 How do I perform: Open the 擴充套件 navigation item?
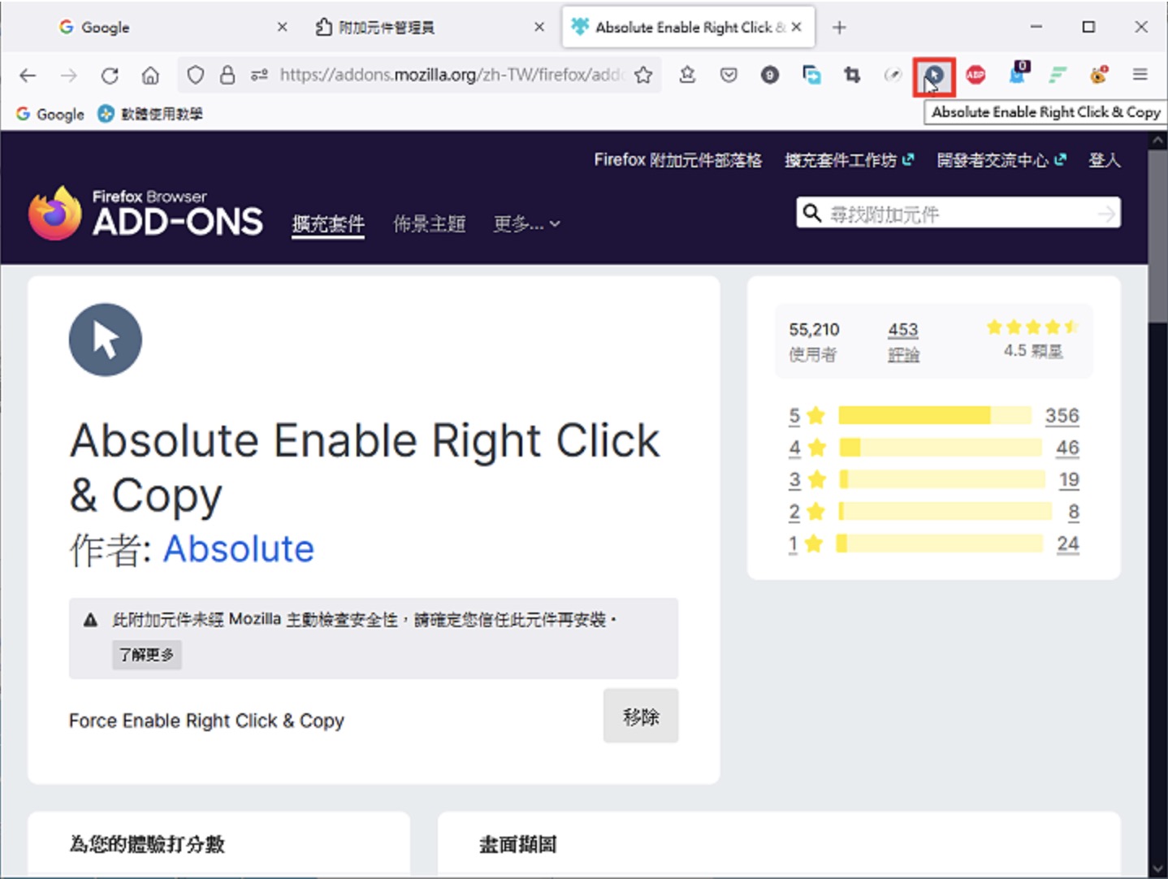328,224
